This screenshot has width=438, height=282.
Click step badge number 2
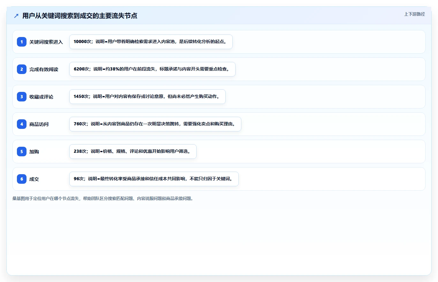click(x=22, y=69)
